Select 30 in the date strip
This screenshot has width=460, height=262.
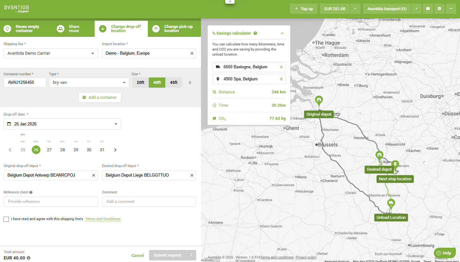pos(89,150)
